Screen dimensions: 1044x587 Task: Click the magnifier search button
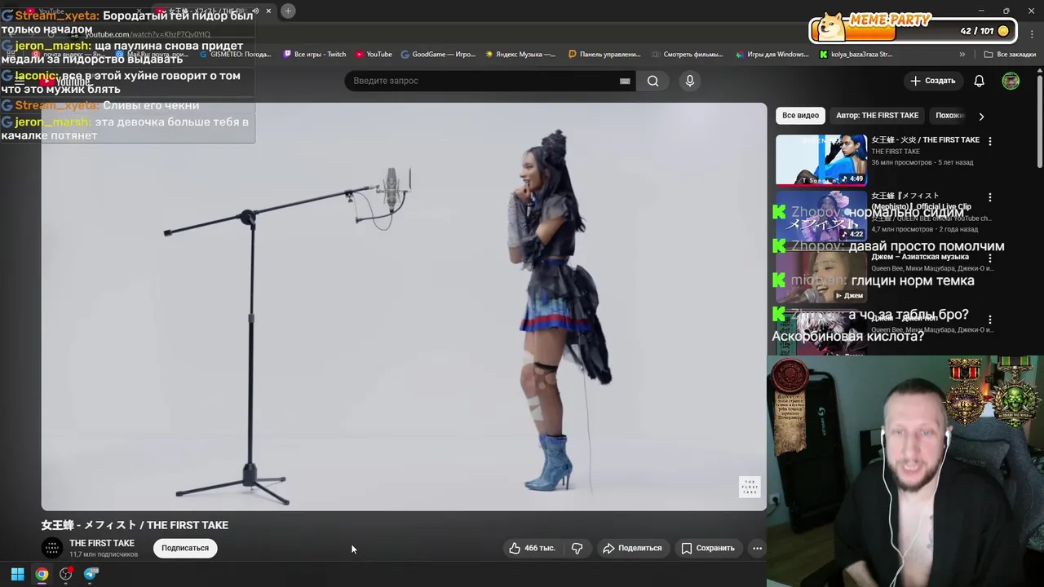tap(652, 81)
